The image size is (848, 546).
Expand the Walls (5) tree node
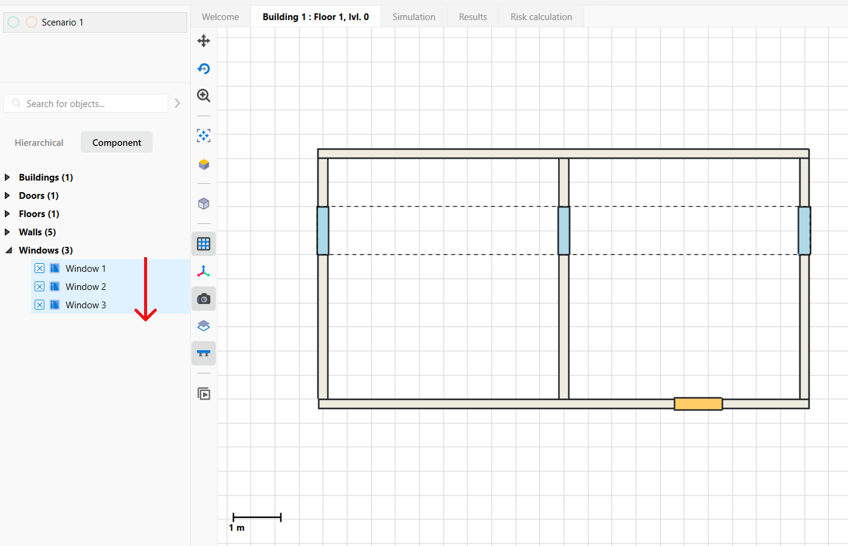(7, 232)
